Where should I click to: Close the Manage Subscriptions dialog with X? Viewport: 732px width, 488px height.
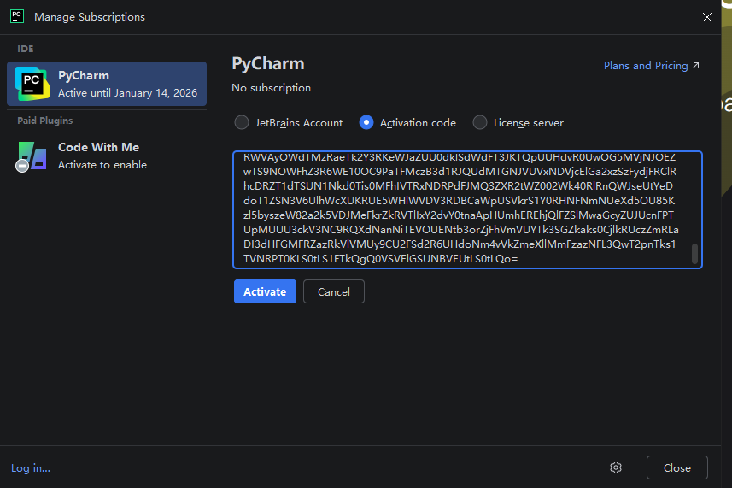pos(706,17)
